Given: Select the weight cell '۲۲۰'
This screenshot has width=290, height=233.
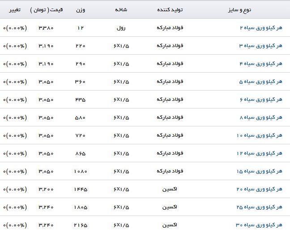Looking at the screenshot, I should pos(81,46).
